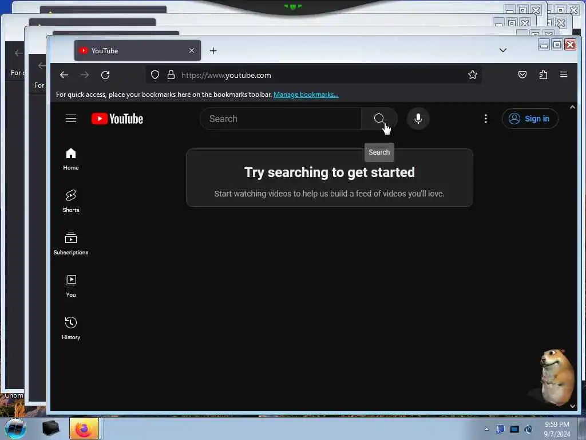
Task: Open History in the sidebar
Action: click(71, 328)
